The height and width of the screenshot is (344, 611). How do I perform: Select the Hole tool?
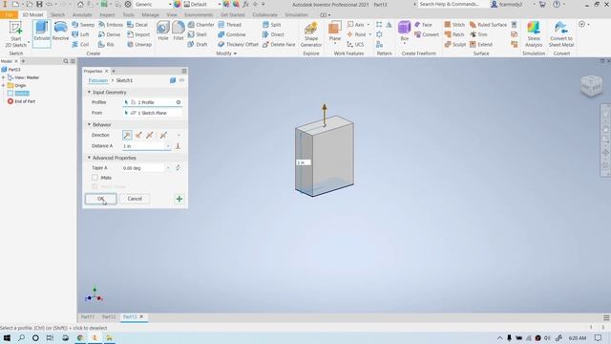click(x=163, y=32)
